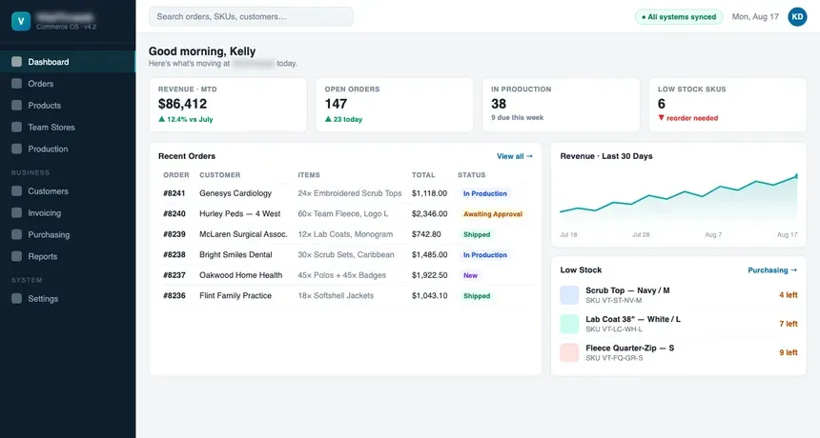Click the Settings sidebar icon

pos(17,299)
